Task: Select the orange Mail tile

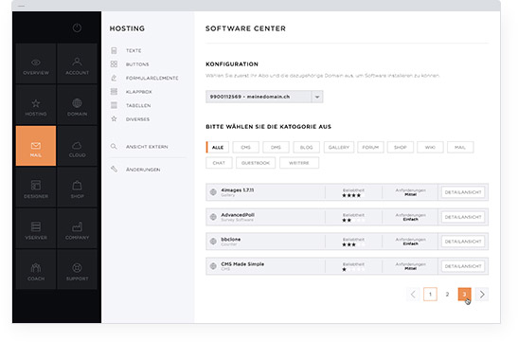Action: click(36, 146)
